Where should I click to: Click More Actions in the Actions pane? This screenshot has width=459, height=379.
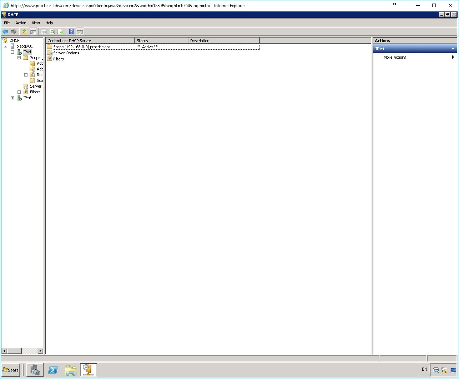394,57
